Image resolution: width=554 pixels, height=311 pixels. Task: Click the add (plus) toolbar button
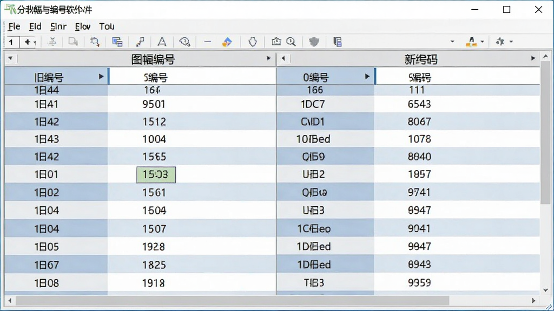[x=27, y=42]
